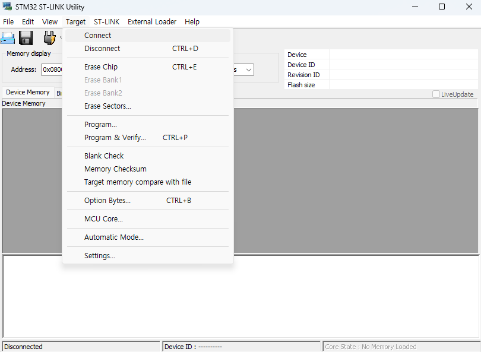This screenshot has height=352, width=481.
Task: Click the Core State status bar entry
Action: click(x=402, y=347)
